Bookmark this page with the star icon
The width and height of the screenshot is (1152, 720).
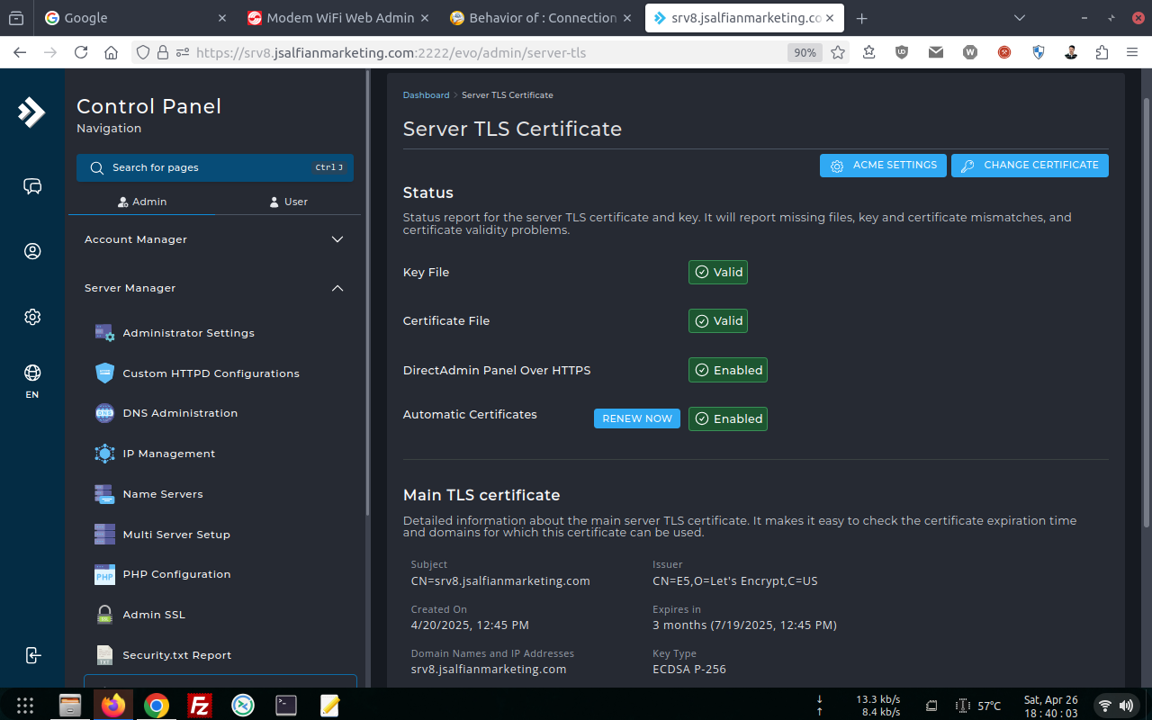(838, 52)
